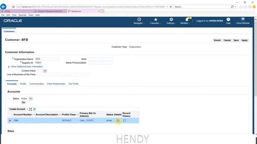Select the Customers tab
This screenshot has width=257, height=144.
point(9,31)
